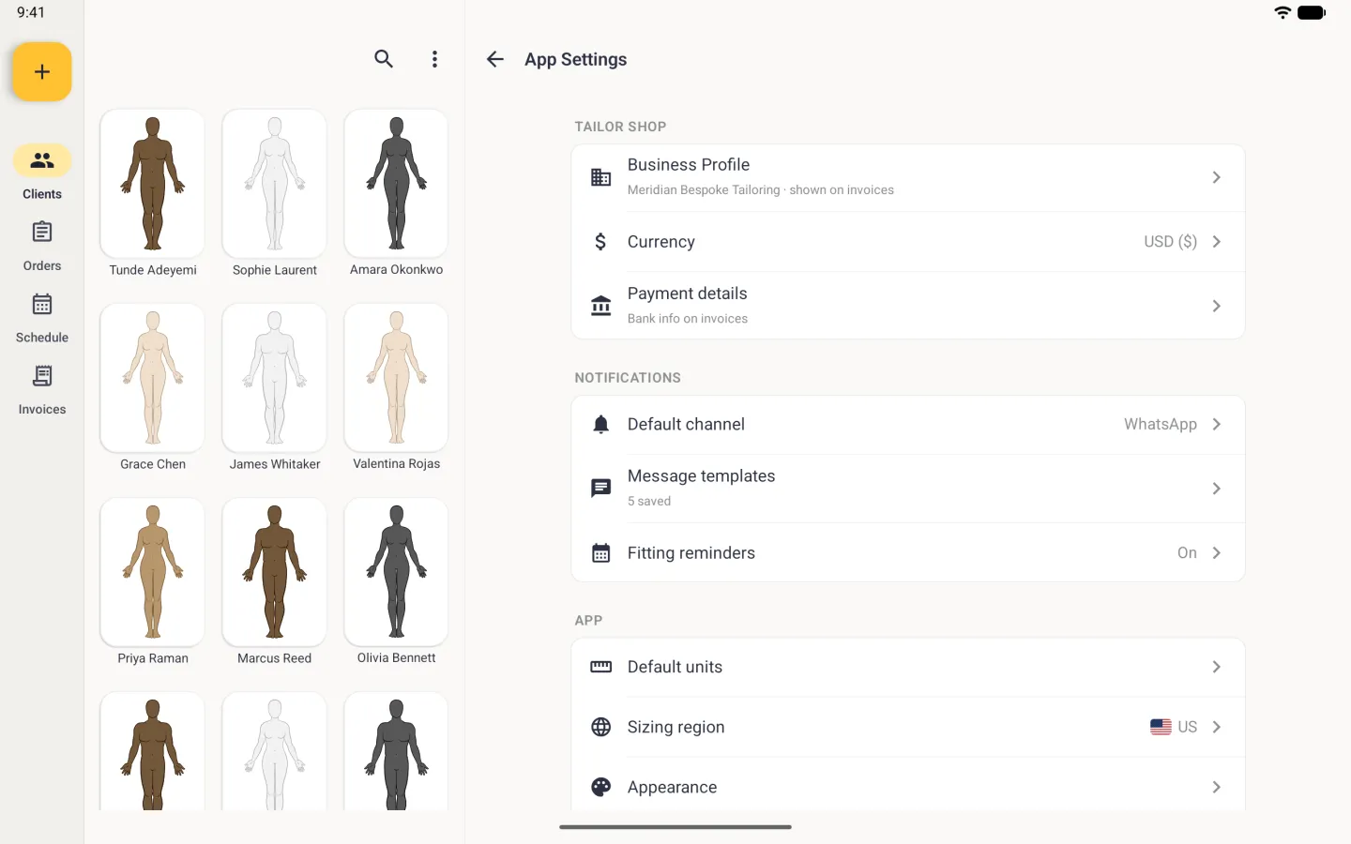The height and width of the screenshot is (844, 1351).
Task: Switch to the Orders tab
Action: coord(42,246)
